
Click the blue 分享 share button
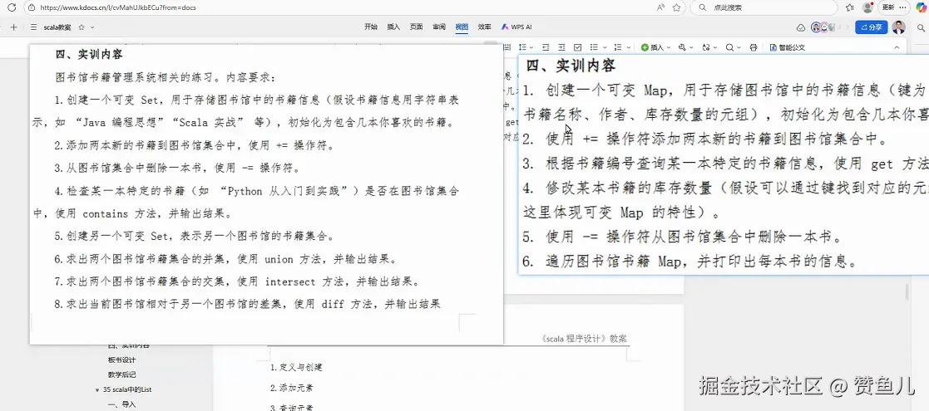click(871, 27)
